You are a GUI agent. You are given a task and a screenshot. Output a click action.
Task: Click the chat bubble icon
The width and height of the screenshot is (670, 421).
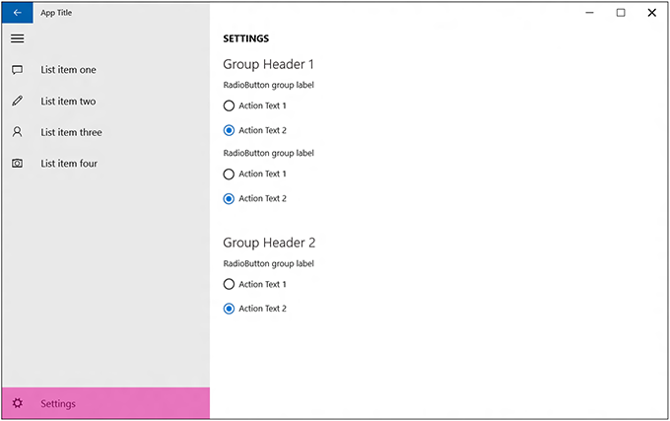(x=17, y=70)
